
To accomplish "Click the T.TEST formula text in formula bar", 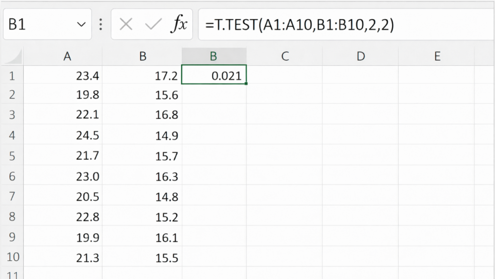I will pos(299,25).
